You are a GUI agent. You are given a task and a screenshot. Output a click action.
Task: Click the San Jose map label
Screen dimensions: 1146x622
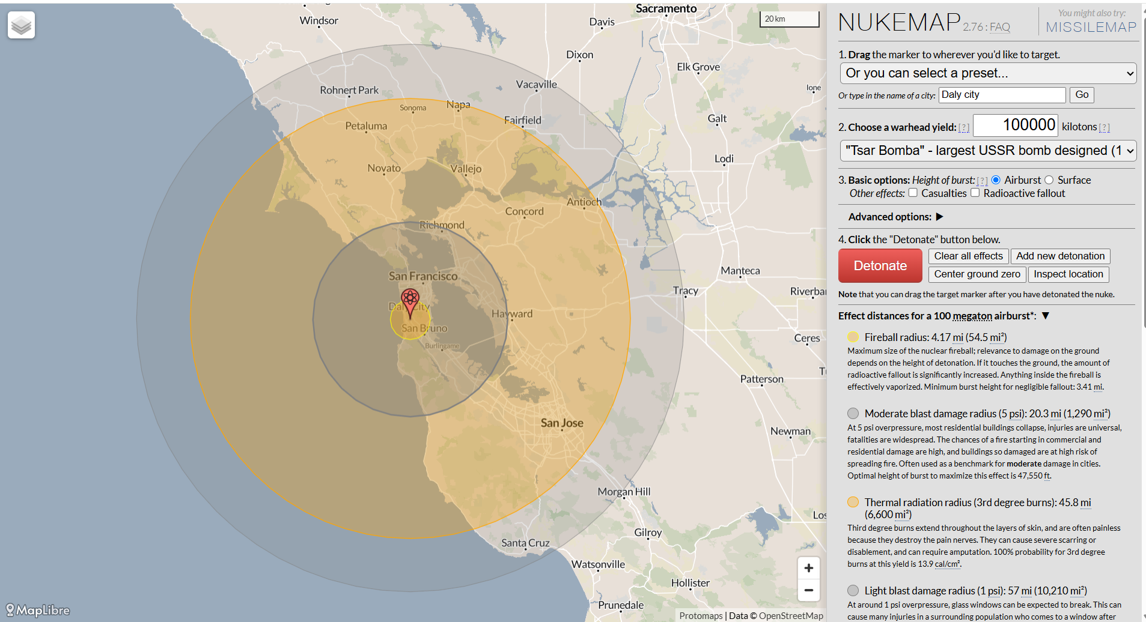pyautogui.click(x=562, y=423)
